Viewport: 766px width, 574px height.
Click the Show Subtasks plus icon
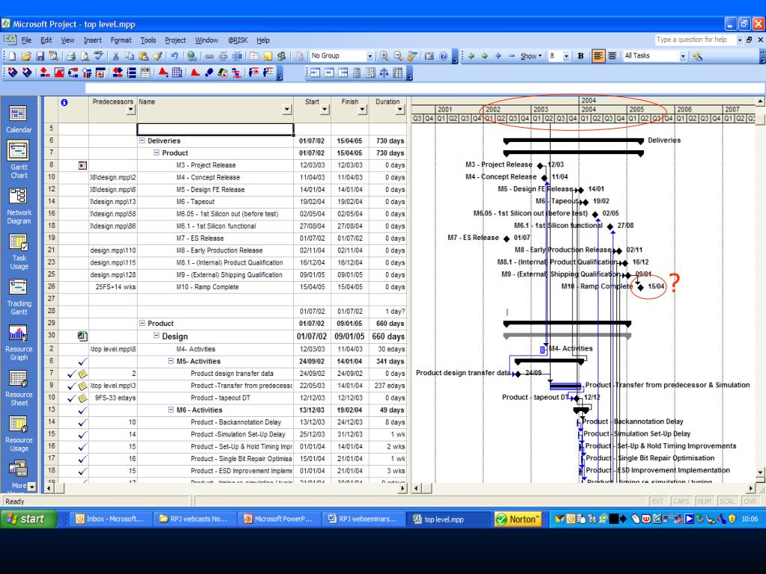(x=498, y=56)
